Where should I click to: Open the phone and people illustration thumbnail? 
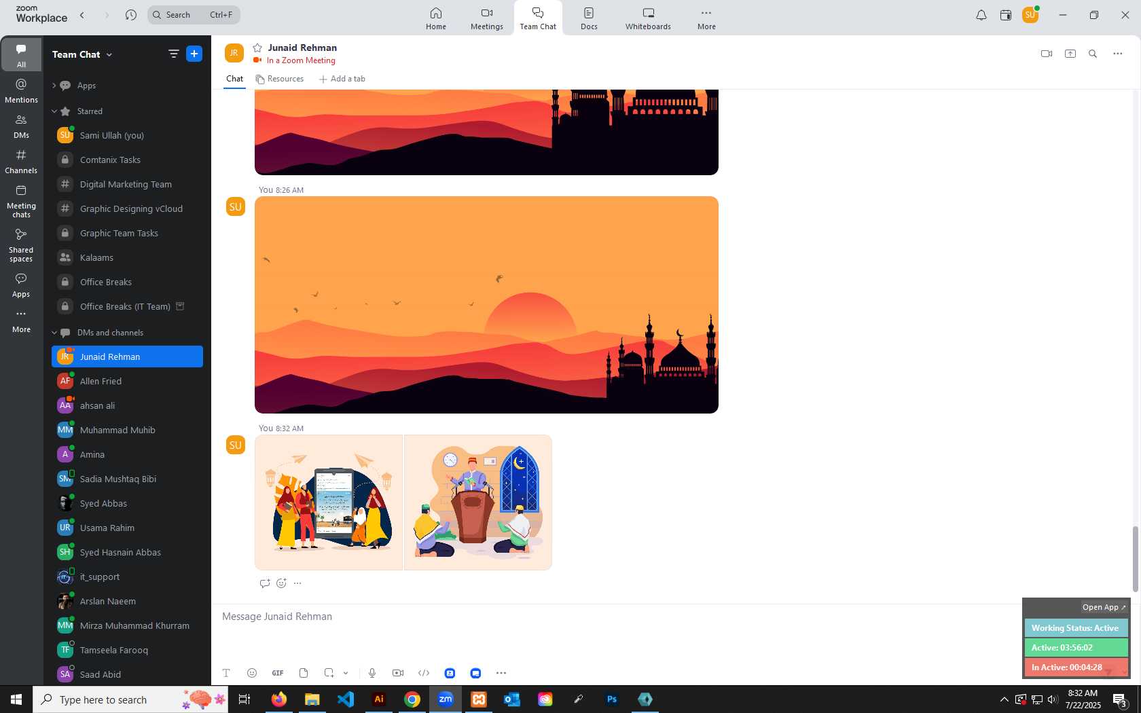[x=329, y=502]
